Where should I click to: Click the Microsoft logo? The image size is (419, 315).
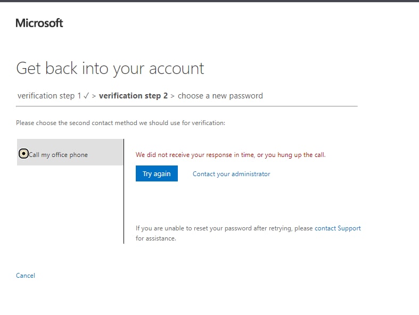39,23
